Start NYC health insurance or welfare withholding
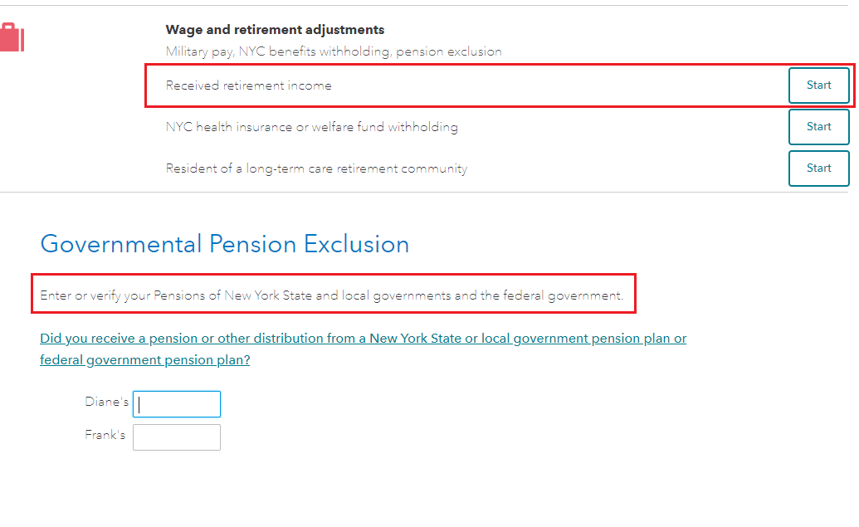This screenshot has height=527, width=859. [x=818, y=127]
